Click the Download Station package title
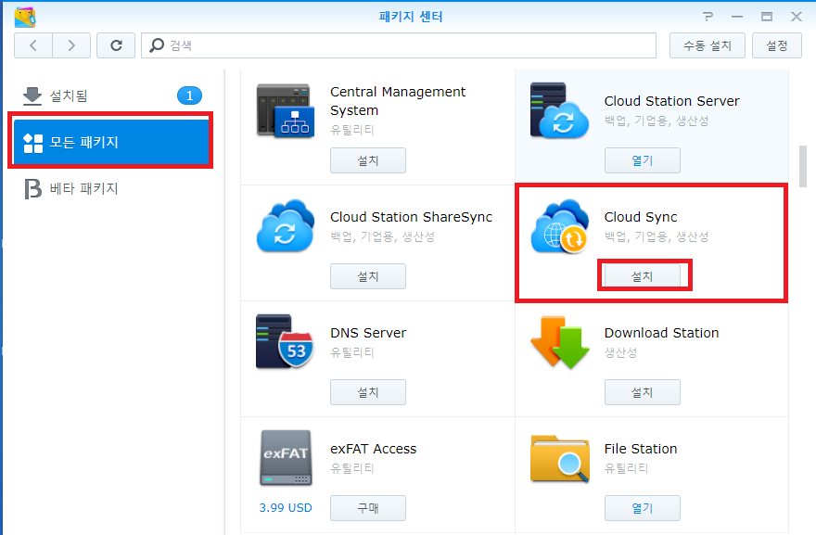The width and height of the screenshot is (816, 535). [x=661, y=333]
